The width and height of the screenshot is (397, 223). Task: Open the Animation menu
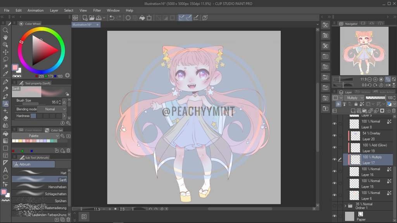coord(35,10)
